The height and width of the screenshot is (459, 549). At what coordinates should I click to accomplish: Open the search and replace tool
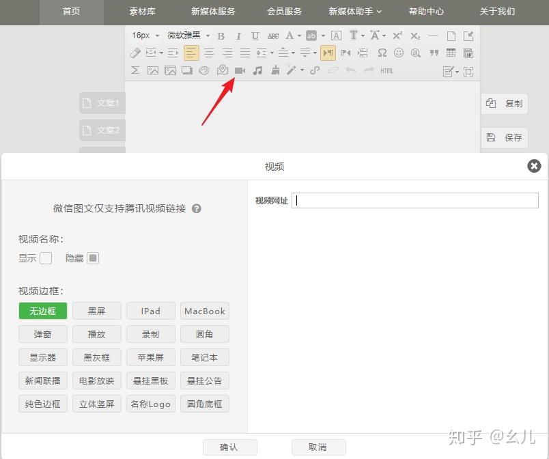pyautogui.click(x=416, y=53)
